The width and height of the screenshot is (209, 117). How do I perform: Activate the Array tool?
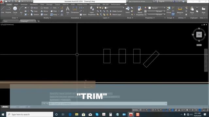click(x=54, y=14)
